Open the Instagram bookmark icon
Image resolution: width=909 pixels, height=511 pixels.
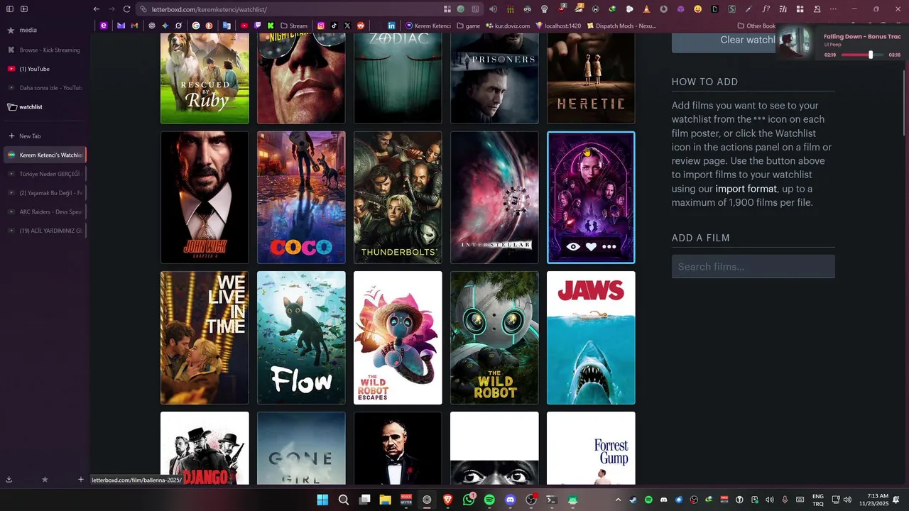click(321, 26)
